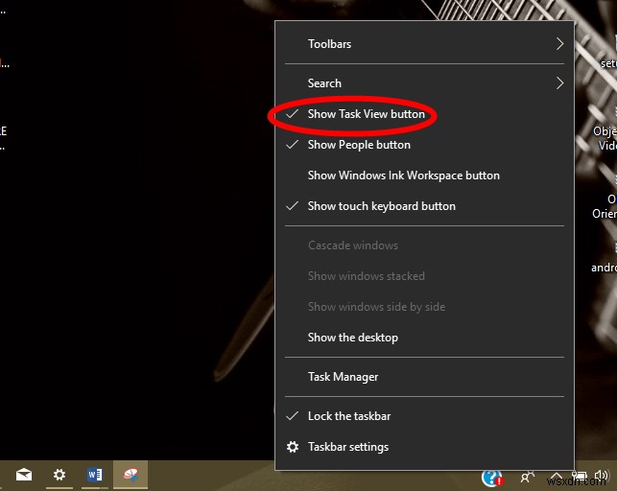Image resolution: width=617 pixels, height=491 pixels.
Task: Click the blue question mark help tray icon
Action: click(492, 478)
